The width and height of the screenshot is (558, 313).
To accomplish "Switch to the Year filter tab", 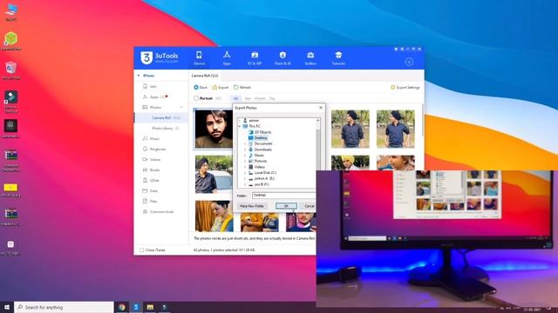I will pyautogui.click(x=248, y=98).
